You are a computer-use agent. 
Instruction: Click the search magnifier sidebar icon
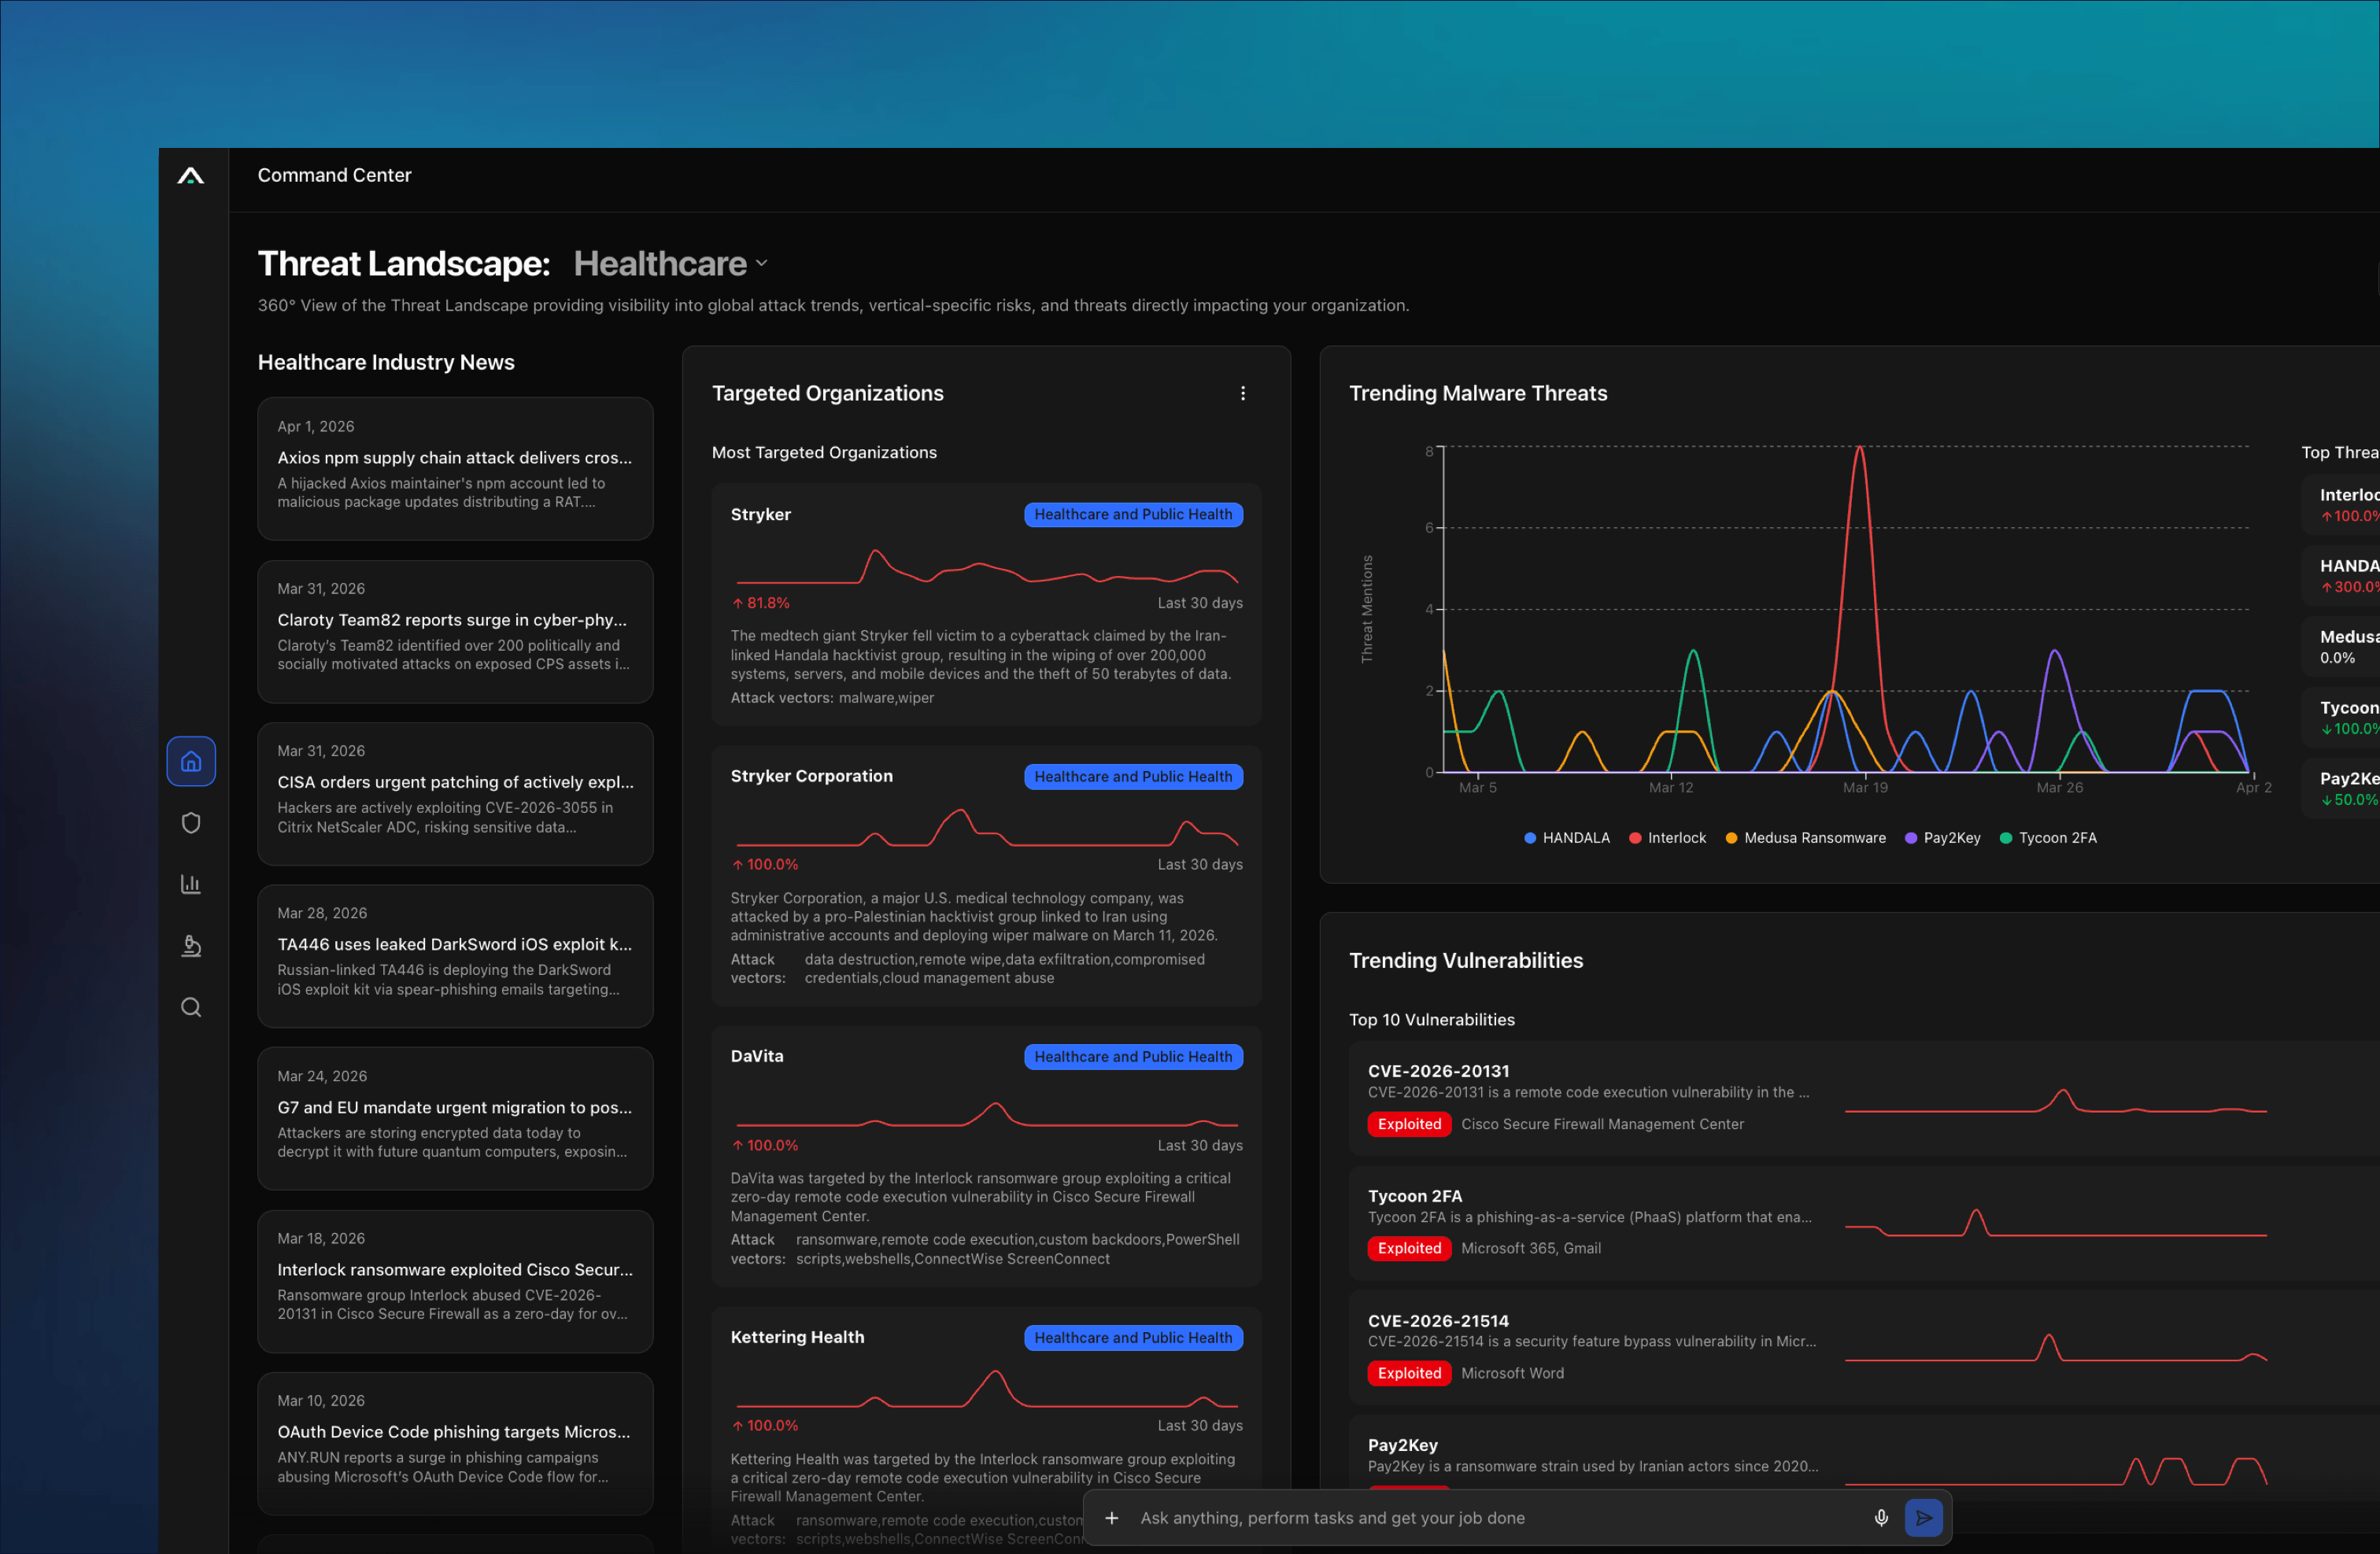click(x=191, y=1007)
